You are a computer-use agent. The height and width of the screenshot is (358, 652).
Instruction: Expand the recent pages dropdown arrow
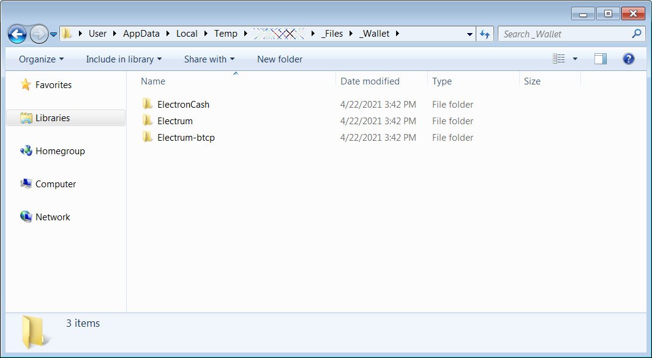(54, 34)
